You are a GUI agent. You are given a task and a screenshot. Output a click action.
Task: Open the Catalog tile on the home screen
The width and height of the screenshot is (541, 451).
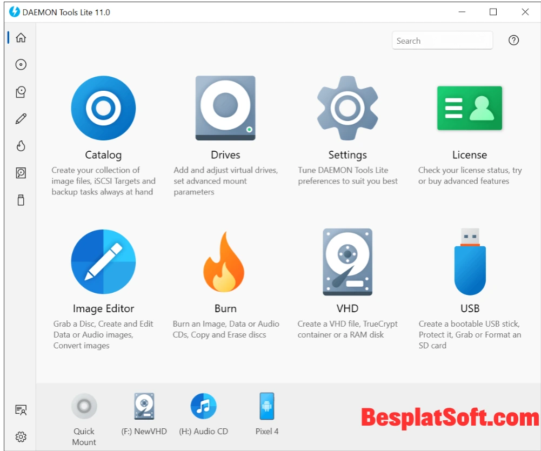[103, 107]
